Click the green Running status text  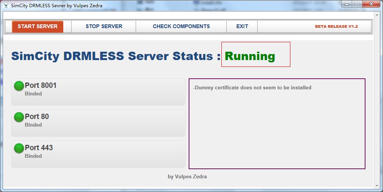click(x=250, y=56)
